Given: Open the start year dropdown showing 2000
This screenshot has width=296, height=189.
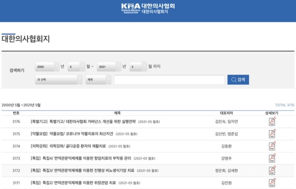Looking at the screenshot, I should coord(47,67).
